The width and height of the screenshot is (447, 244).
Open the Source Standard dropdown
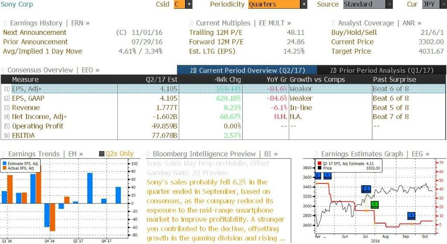[389, 4]
